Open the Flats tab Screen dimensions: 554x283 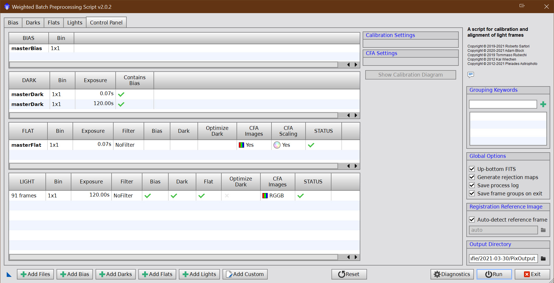pyautogui.click(x=54, y=23)
